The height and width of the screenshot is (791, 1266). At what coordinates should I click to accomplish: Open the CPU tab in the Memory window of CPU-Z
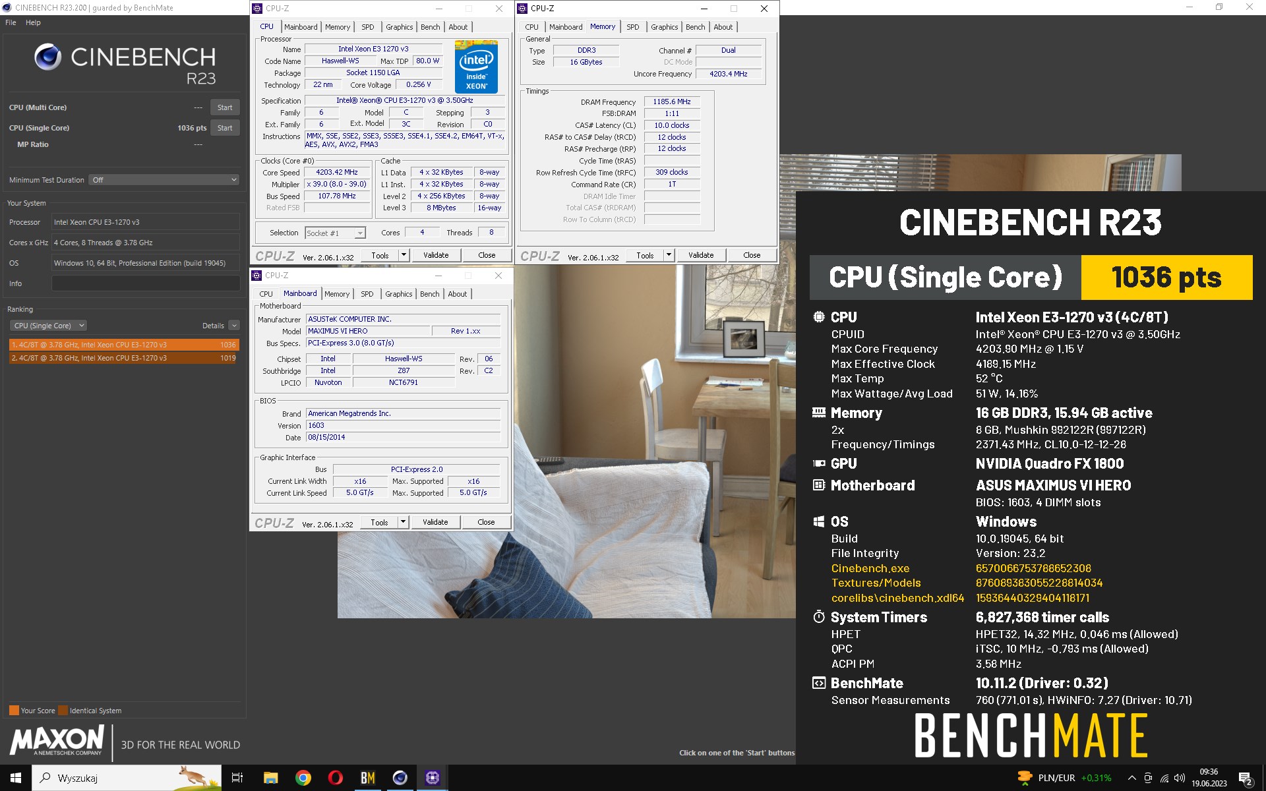tap(531, 27)
